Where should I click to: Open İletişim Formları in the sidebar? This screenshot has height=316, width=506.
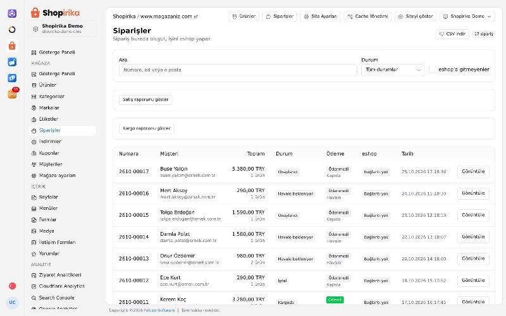(x=62, y=242)
